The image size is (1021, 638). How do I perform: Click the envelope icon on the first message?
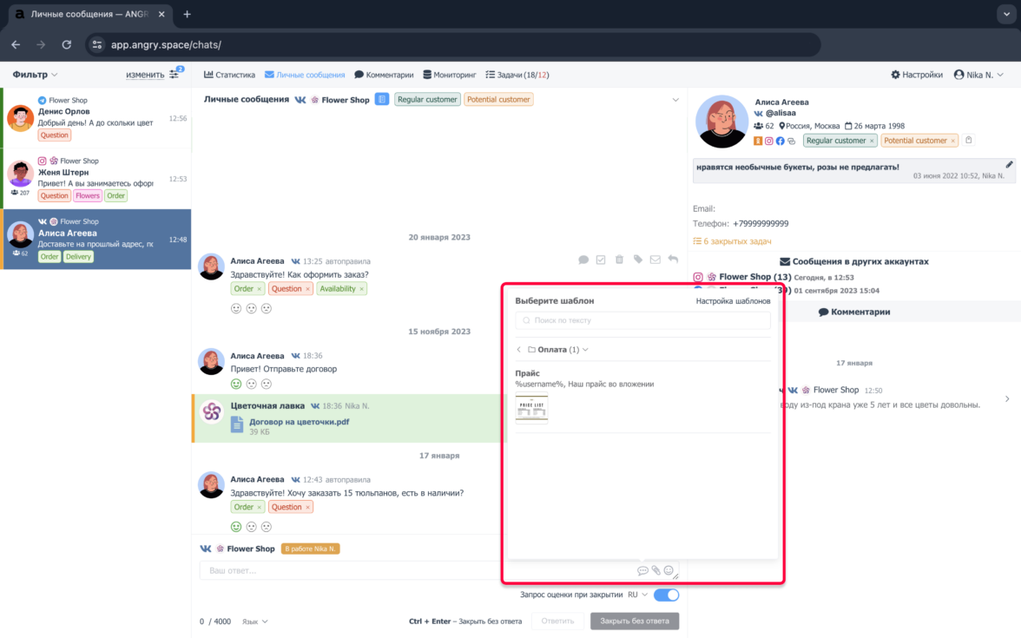tap(655, 260)
